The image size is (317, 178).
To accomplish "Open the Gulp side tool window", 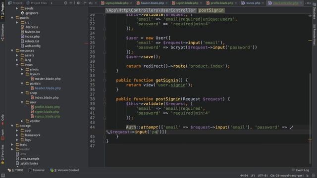I will click(2, 120).
